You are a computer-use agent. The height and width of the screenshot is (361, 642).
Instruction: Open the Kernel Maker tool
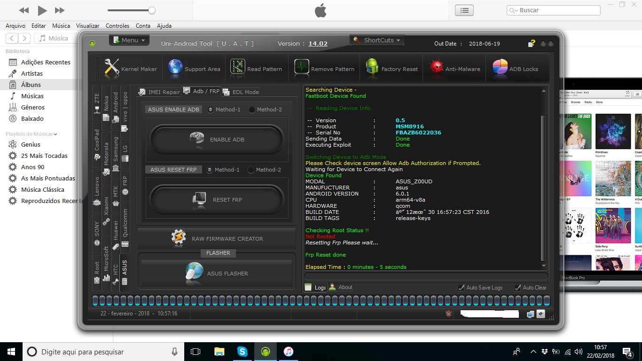[x=130, y=69]
